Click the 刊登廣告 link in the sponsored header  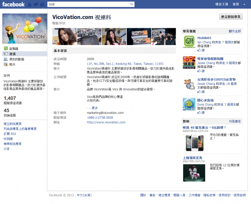pyautogui.click(x=235, y=121)
